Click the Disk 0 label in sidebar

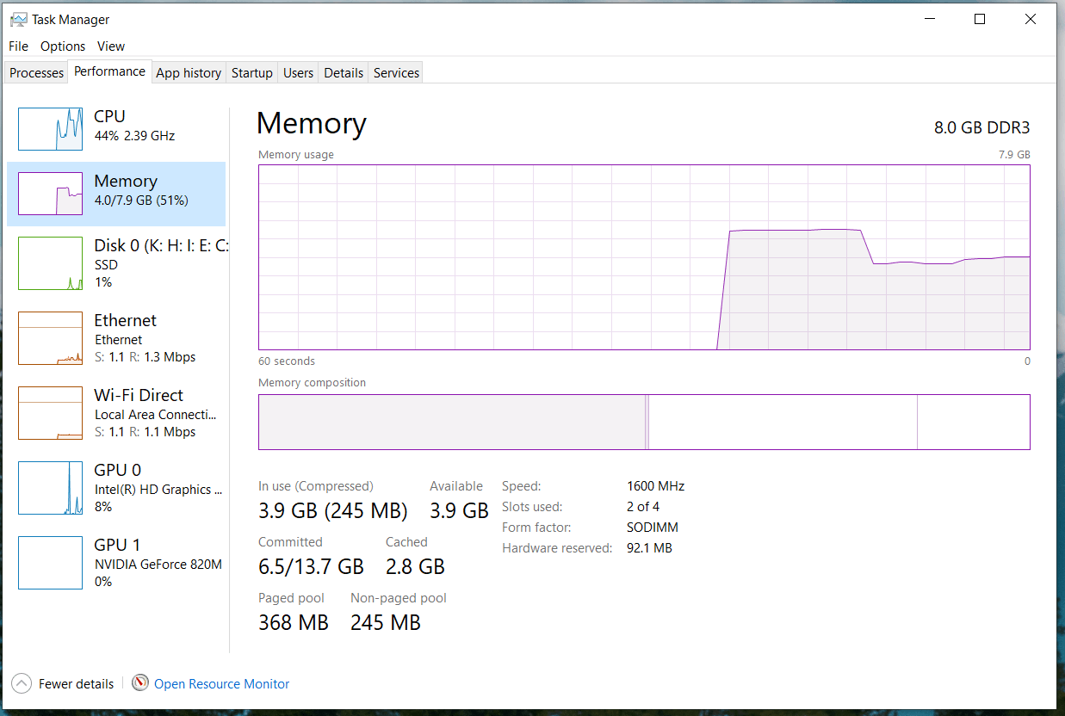161,246
